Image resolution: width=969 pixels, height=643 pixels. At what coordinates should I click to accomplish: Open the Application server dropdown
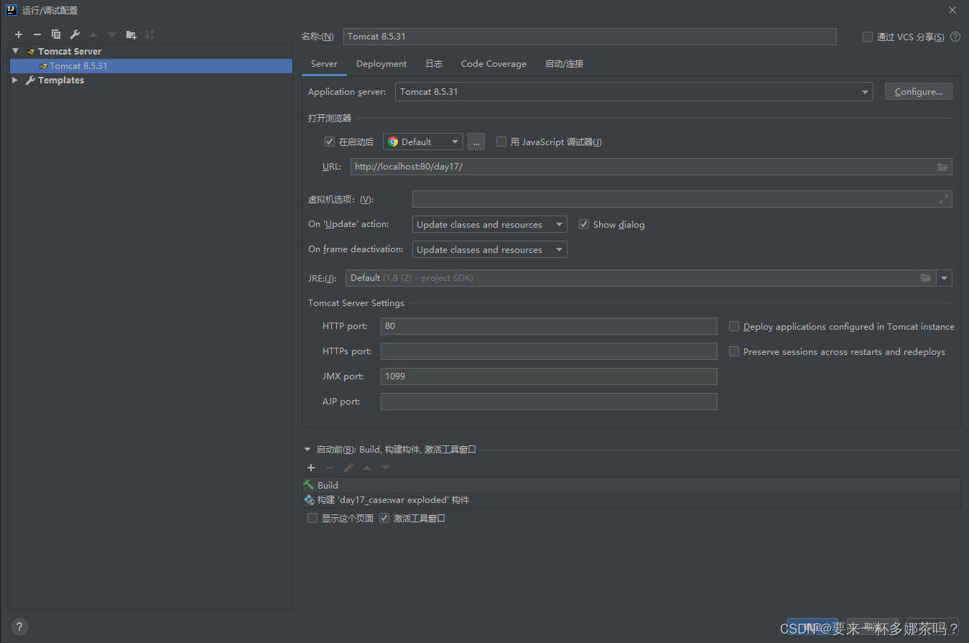point(634,92)
